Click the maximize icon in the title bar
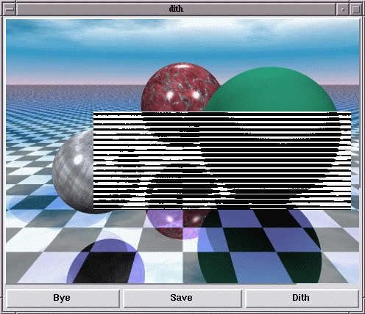This screenshot has height=314, width=365. [x=355, y=10]
